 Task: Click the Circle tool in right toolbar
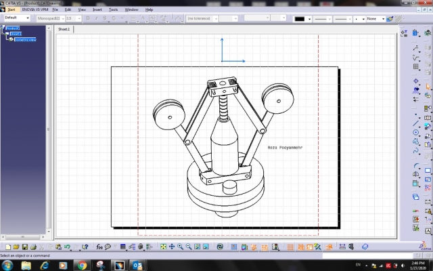coord(415,133)
